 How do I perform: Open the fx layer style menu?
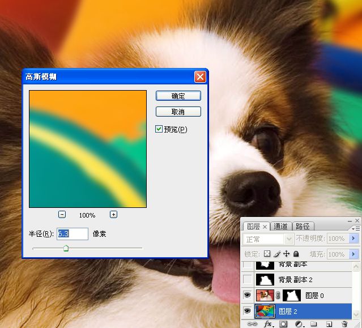(x=268, y=324)
